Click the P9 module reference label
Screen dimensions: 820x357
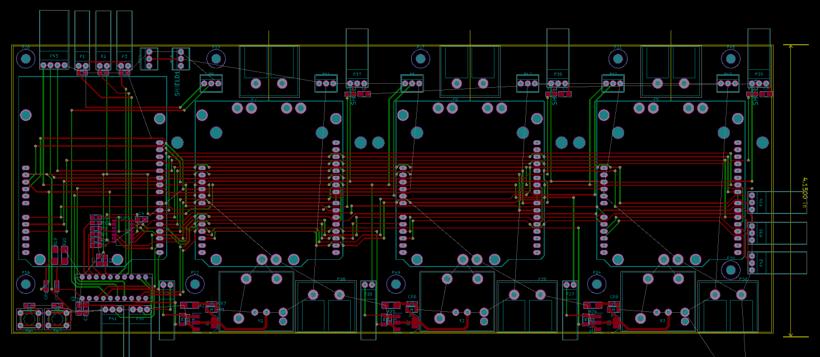656,99
